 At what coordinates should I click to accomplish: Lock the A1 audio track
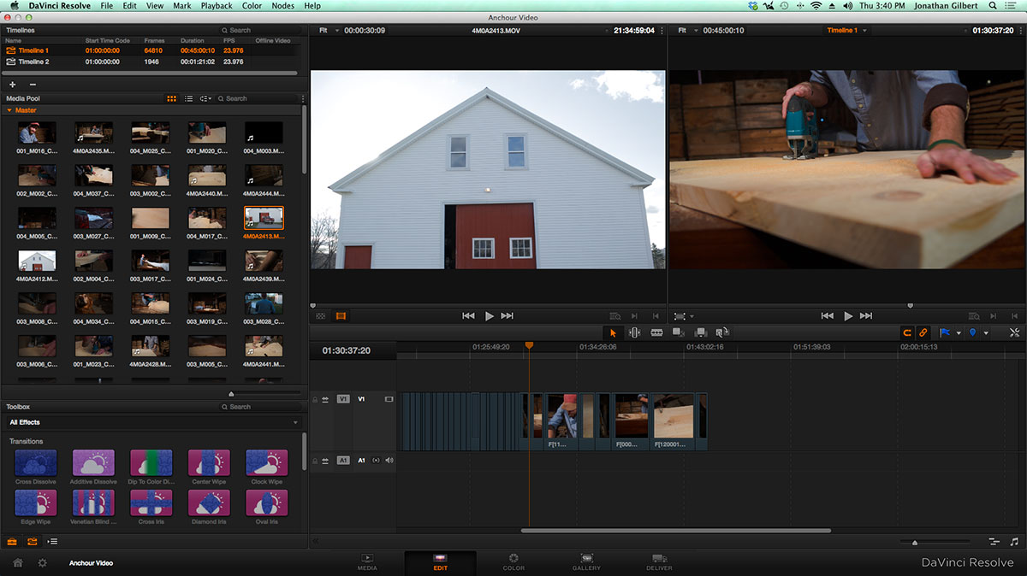tap(315, 461)
